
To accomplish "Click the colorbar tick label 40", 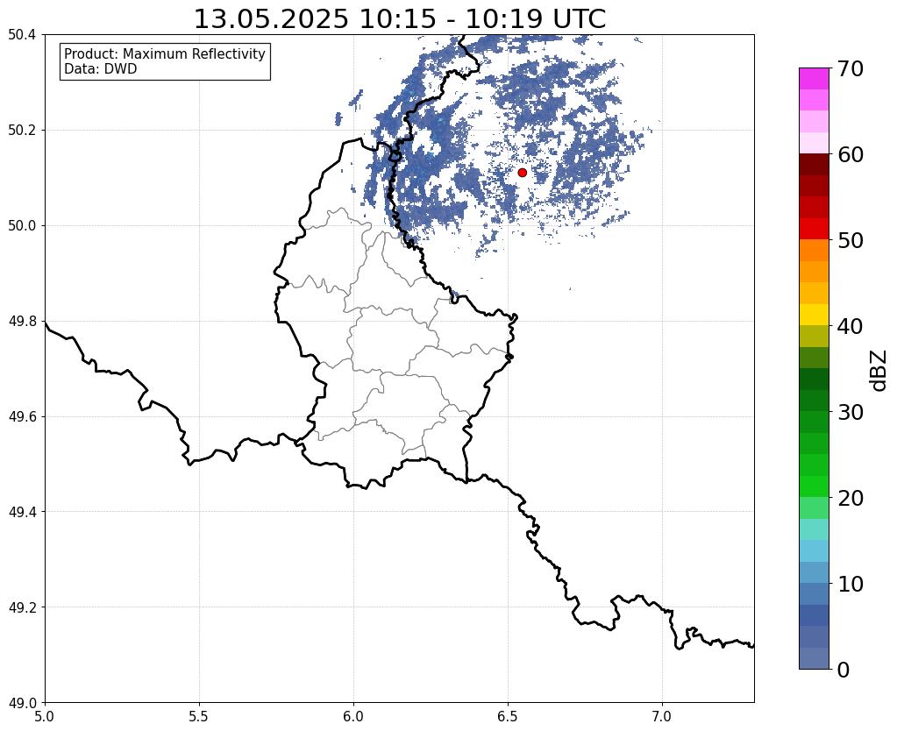I will (x=851, y=326).
